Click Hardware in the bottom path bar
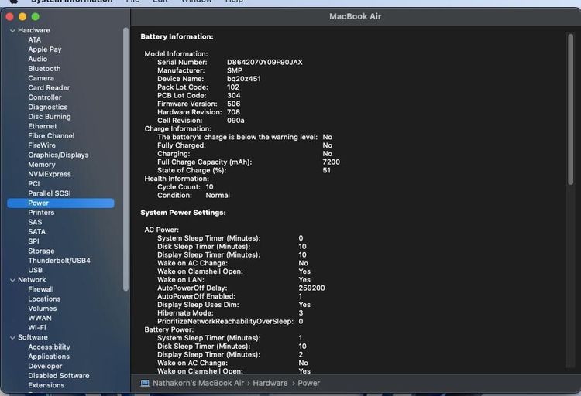581x396 pixels. click(270, 383)
